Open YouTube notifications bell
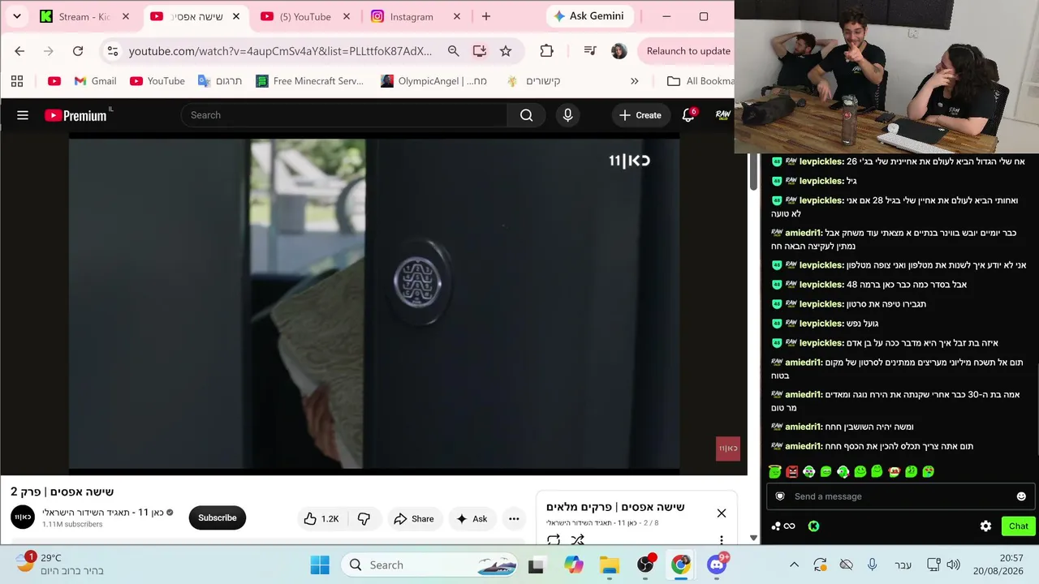1039x584 pixels. tap(688, 115)
